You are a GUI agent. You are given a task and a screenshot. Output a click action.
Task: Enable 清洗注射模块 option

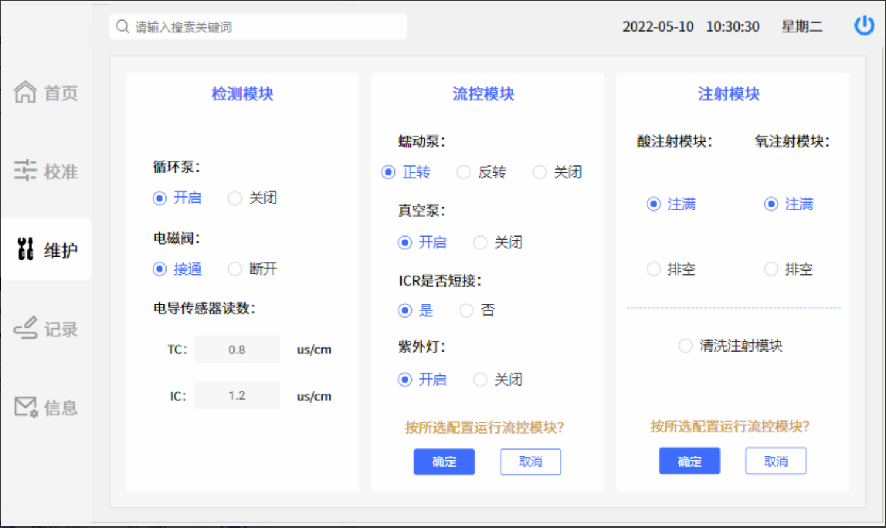685,346
